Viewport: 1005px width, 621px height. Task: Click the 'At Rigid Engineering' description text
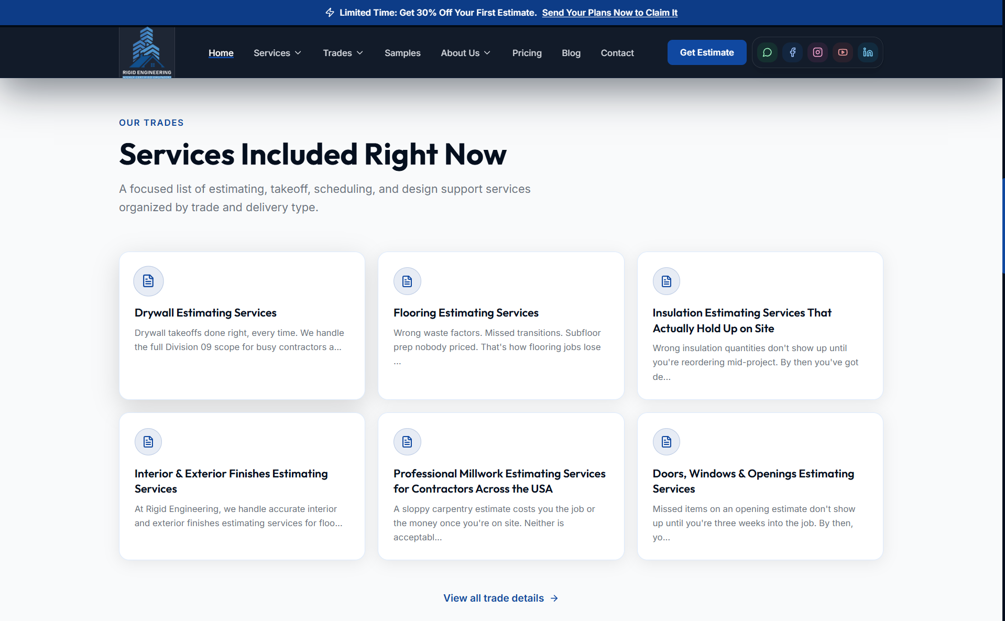click(238, 516)
